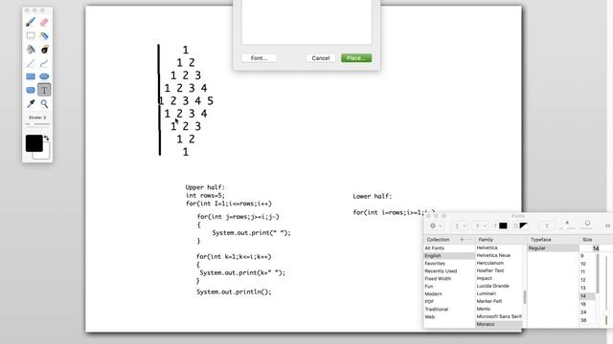This screenshot has height=344, width=613.
Task: Click the text entry area in dialog
Action: click(x=306, y=22)
